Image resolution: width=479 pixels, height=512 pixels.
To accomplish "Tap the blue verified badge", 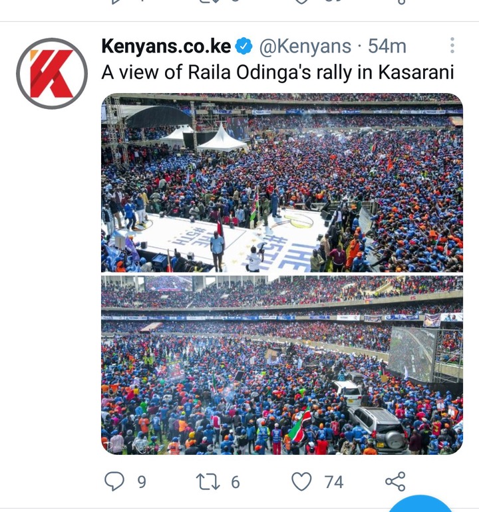I will point(244,46).
